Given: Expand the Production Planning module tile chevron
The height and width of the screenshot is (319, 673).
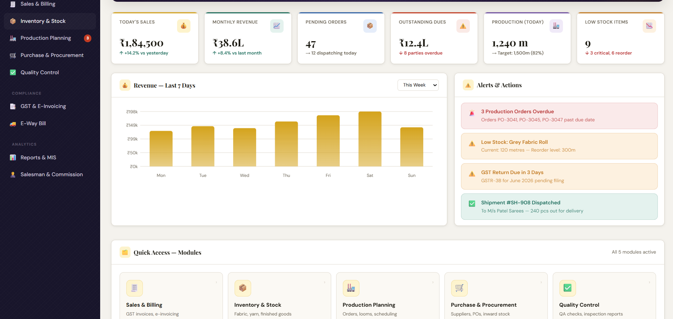Looking at the screenshot, I should pos(433,282).
